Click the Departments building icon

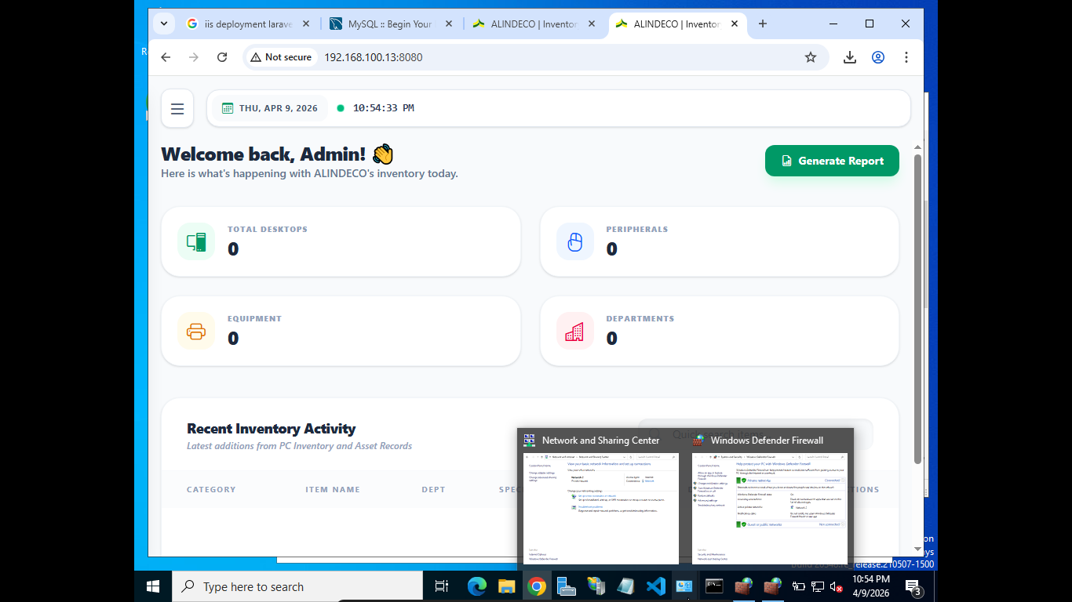[575, 331]
